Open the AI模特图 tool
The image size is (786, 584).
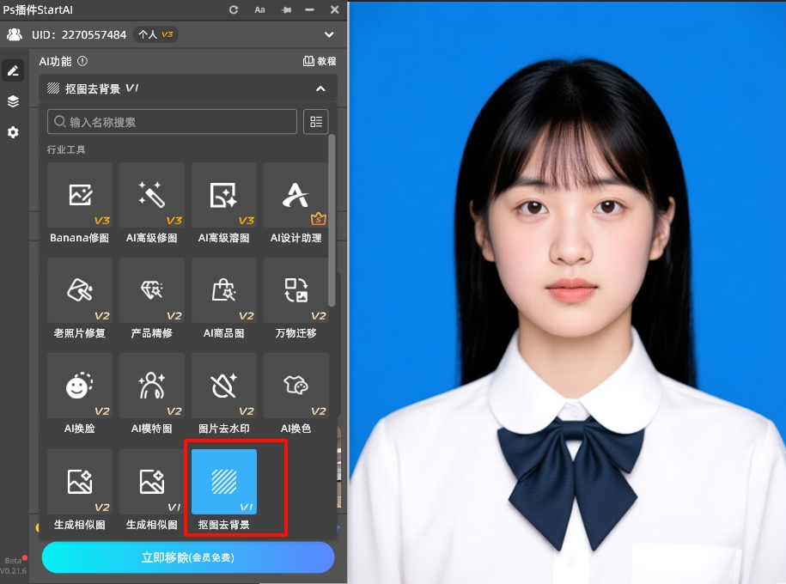[152, 386]
